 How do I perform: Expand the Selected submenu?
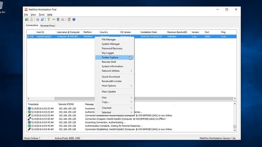(x=115, y=112)
